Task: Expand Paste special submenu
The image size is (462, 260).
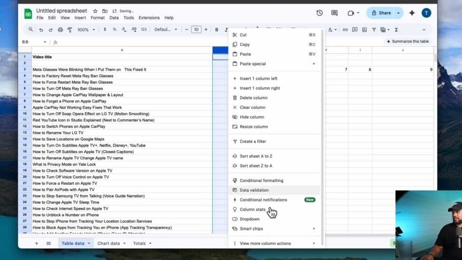Action: click(274, 64)
